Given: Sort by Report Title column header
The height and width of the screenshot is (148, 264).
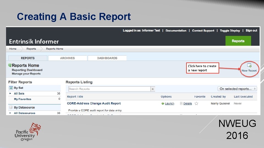Looking at the screenshot, I should [75, 97].
